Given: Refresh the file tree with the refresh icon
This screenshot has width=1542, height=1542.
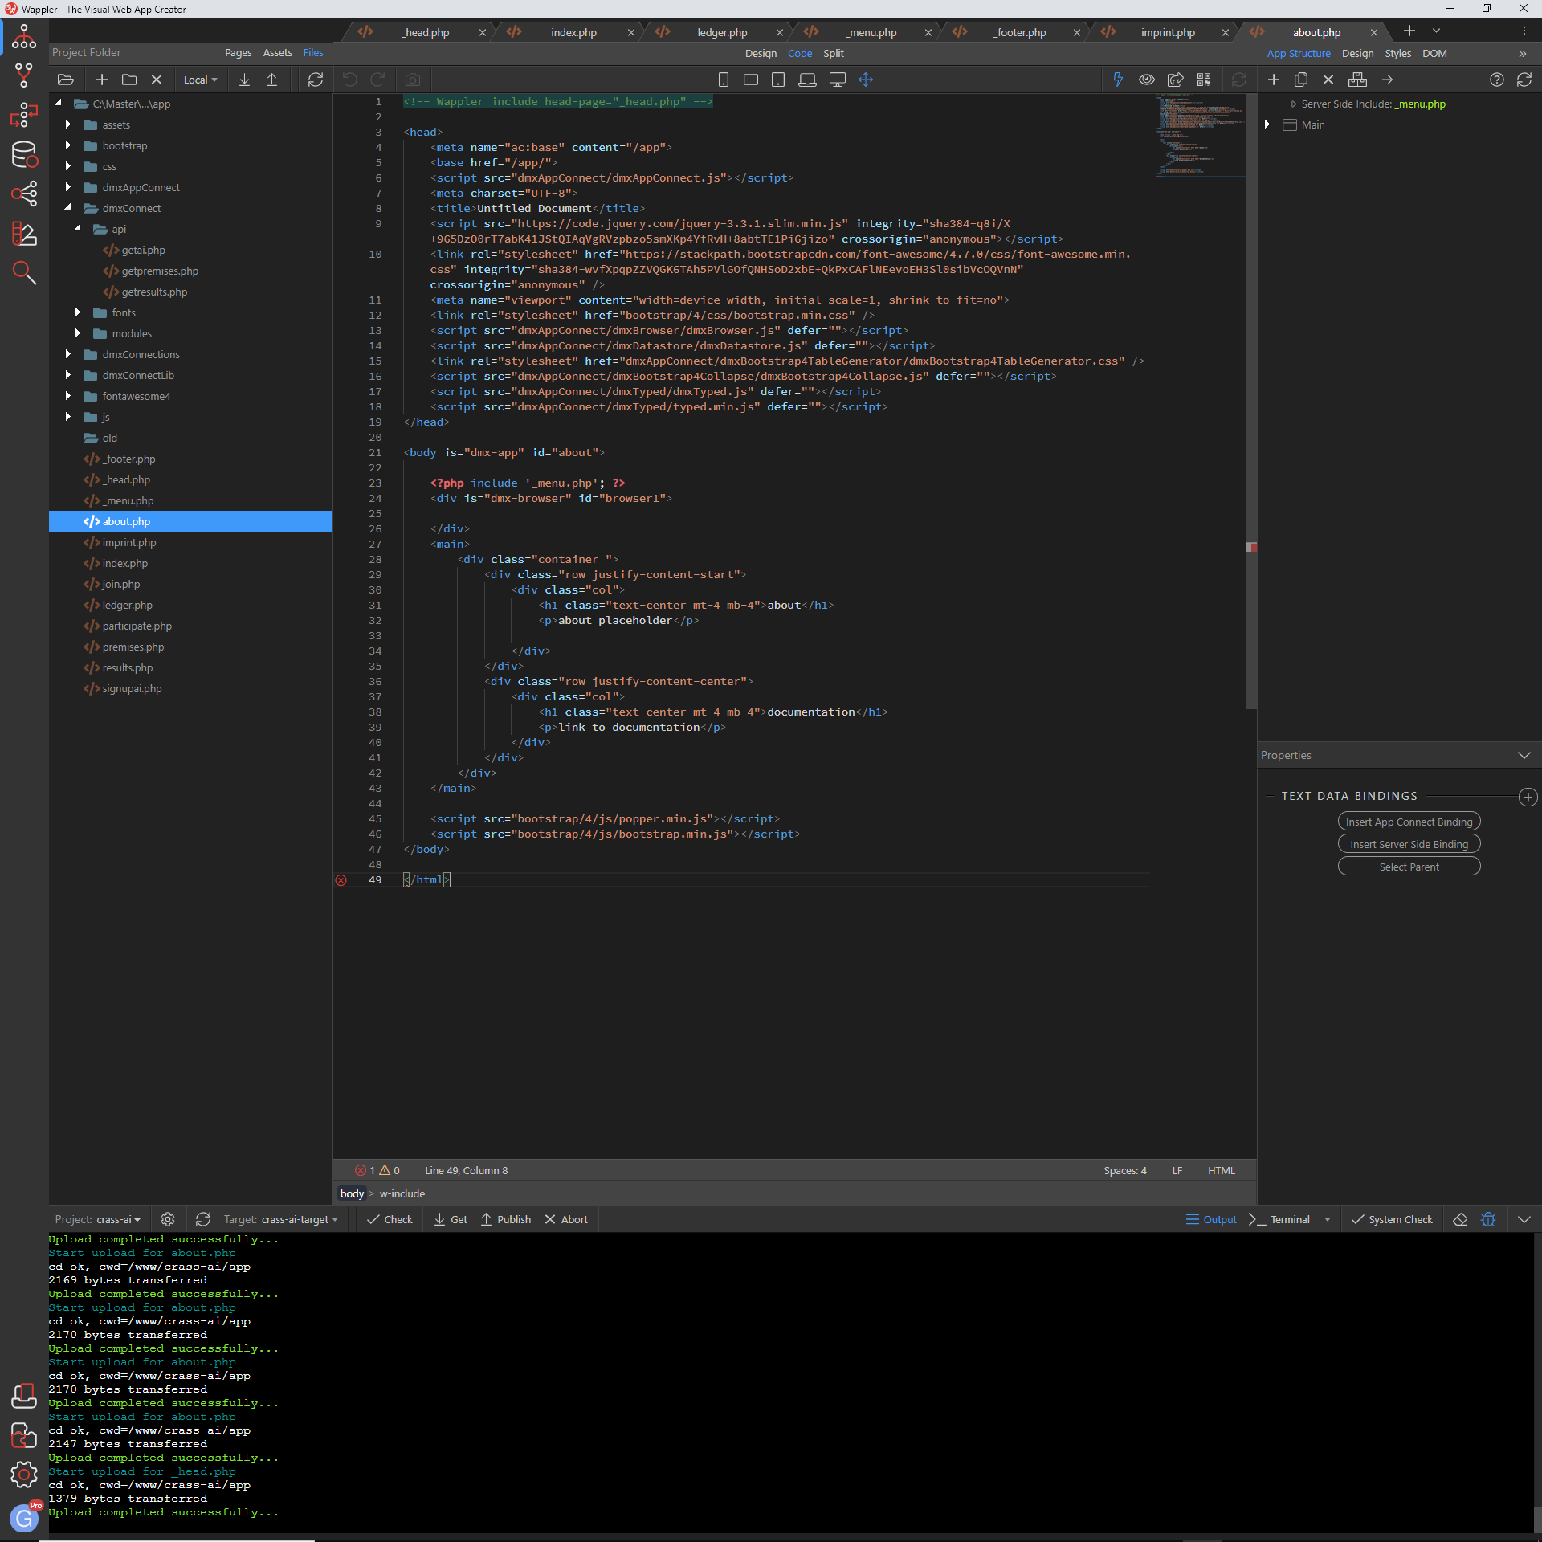Looking at the screenshot, I should point(316,80).
